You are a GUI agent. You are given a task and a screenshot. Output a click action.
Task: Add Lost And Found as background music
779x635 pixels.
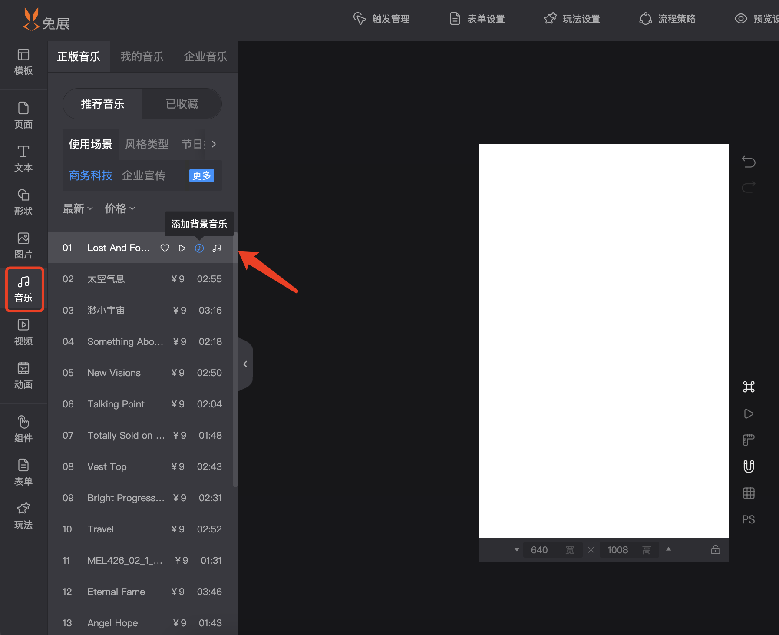tap(199, 248)
